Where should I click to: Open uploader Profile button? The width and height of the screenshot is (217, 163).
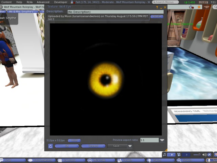tap(157, 17)
